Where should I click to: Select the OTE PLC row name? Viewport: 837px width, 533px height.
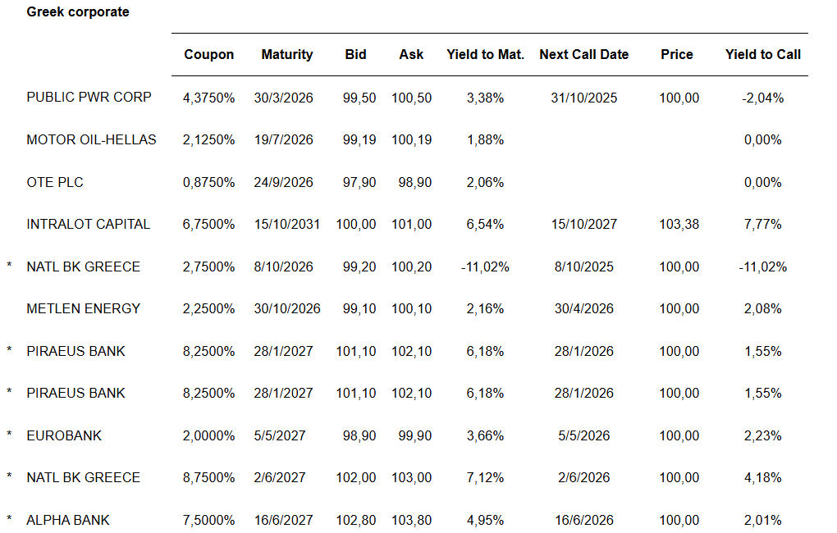pyautogui.click(x=55, y=182)
